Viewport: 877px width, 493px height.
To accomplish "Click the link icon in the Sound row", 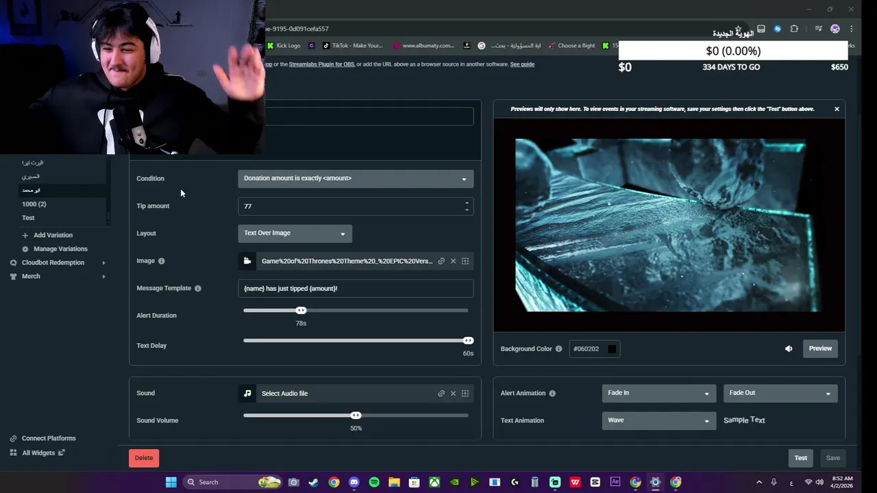I will pyautogui.click(x=441, y=394).
